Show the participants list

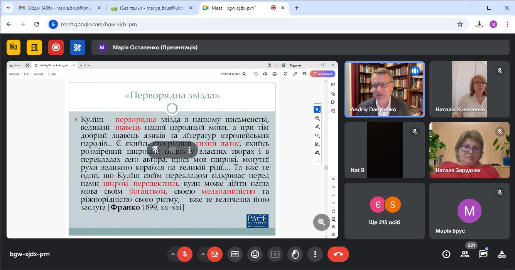(x=465, y=254)
